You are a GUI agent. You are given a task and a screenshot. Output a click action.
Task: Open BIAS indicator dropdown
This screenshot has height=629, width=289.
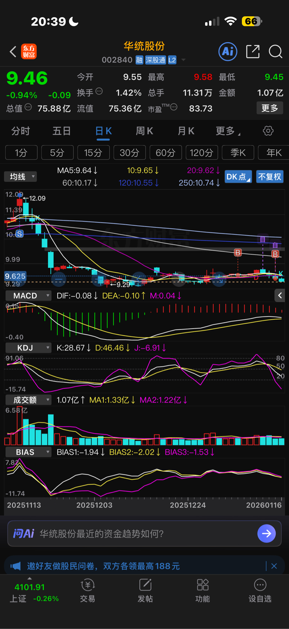[29, 452]
